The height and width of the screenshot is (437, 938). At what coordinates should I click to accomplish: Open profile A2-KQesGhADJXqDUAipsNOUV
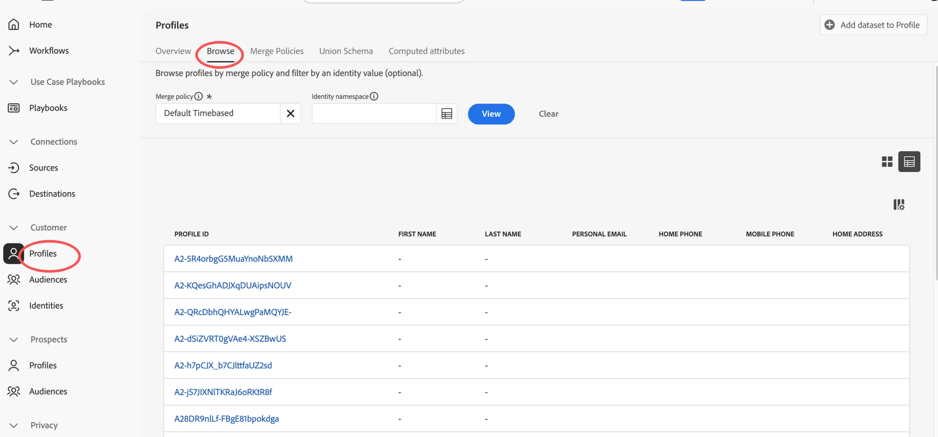(x=233, y=285)
